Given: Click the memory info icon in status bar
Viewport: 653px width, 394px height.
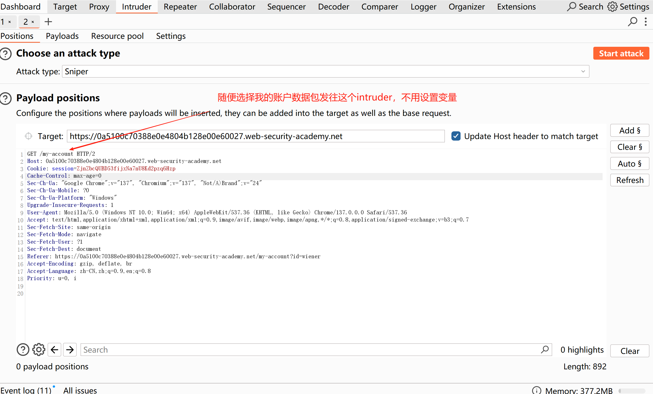Looking at the screenshot, I should click(x=536, y=390).
